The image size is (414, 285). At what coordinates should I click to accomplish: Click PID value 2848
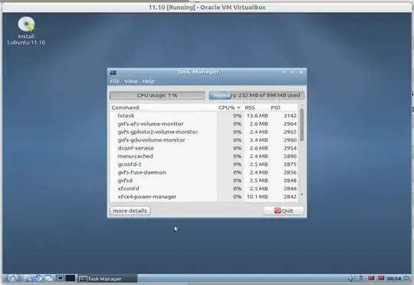point(290,181)
